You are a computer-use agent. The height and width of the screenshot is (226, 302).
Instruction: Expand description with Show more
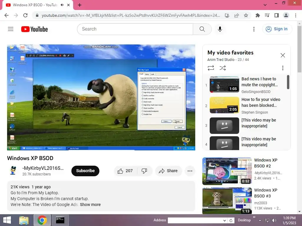click(x=90, y=205)
